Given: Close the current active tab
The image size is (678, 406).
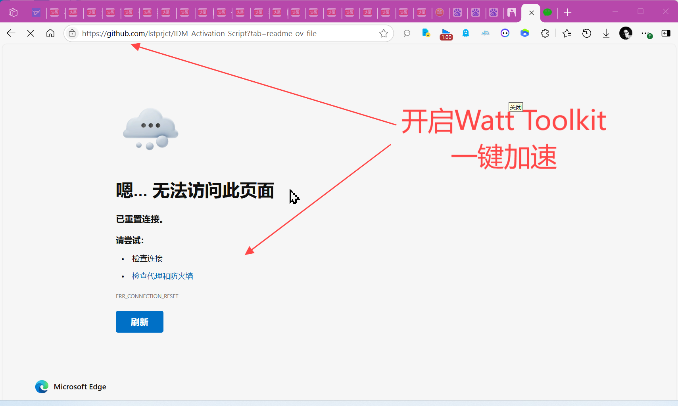Looking at the screenshot, I should pos(532,13).
